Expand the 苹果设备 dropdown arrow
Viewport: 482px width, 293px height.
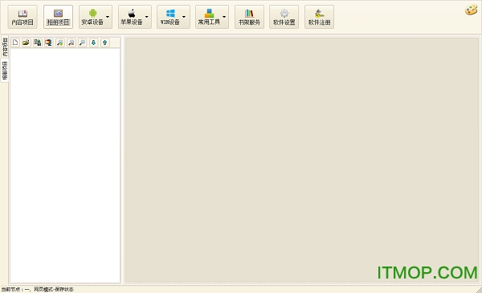(147, 17)
